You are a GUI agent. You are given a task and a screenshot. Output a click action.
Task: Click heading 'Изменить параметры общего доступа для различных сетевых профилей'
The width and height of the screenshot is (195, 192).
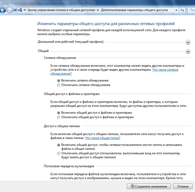pos(106,24)
